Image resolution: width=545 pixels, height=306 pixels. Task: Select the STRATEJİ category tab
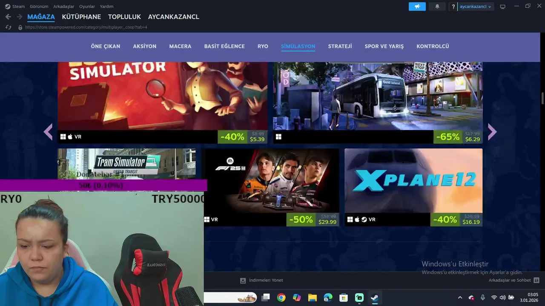[340, 46]
